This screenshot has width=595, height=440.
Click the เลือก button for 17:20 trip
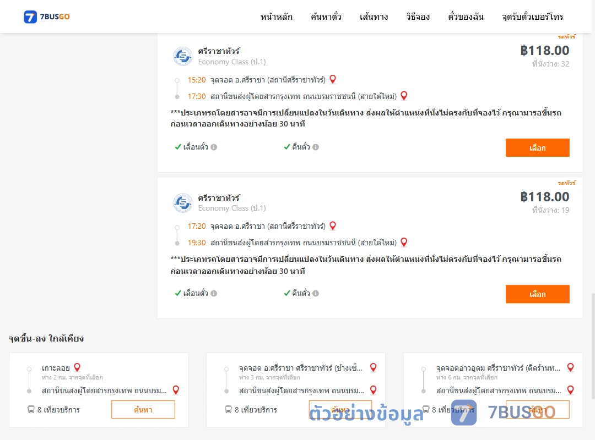pyautogui.click(x=537, y=294)
